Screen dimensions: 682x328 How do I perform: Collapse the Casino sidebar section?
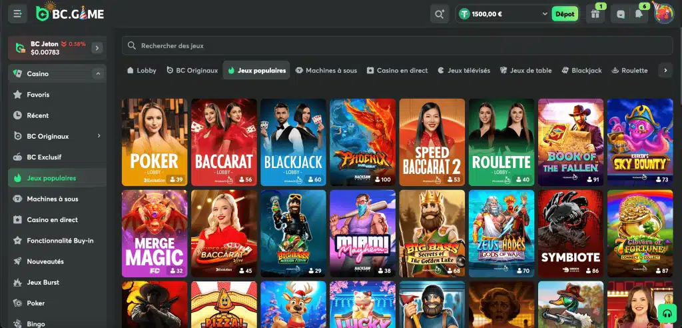(x=99, y=74)
